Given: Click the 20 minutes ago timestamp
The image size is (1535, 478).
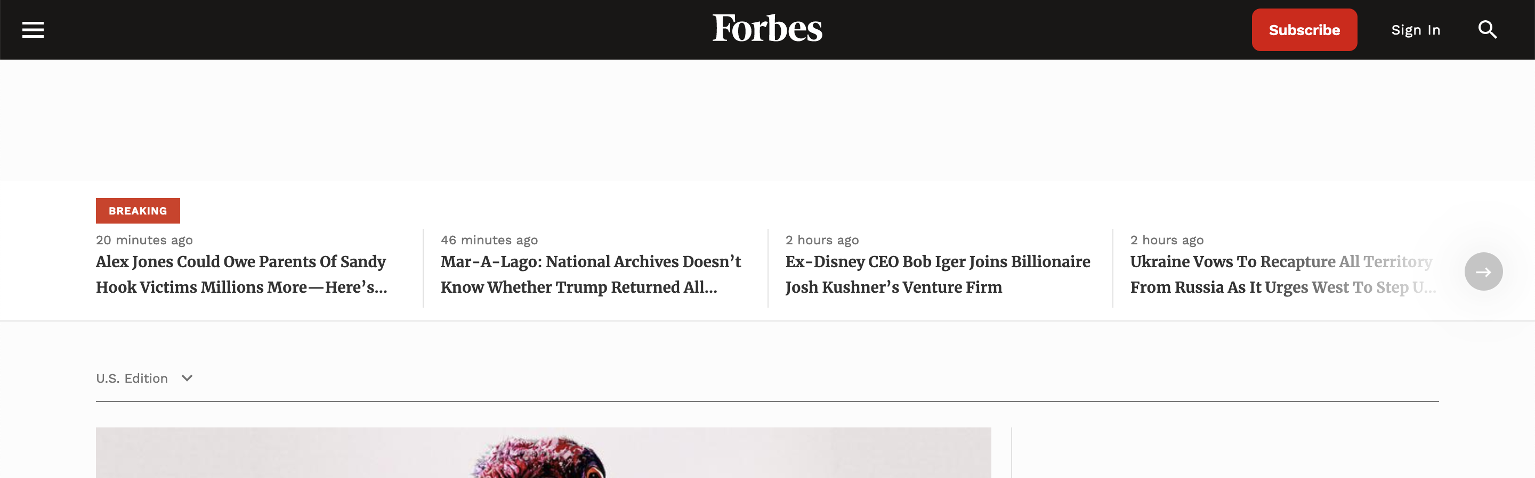Looking at the screenshot, I should (x=143, y=240).
